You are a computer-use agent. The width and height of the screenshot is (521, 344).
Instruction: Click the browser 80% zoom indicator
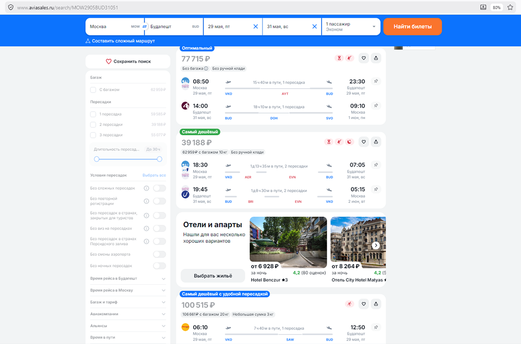click(x=496, y=7)
